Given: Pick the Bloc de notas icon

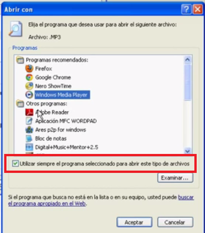Looking at the screenshot, I should click(29, 138).
